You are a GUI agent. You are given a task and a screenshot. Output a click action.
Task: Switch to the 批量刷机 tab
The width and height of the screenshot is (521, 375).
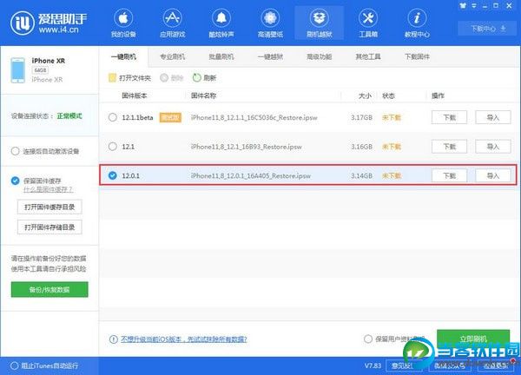[221, 56]
